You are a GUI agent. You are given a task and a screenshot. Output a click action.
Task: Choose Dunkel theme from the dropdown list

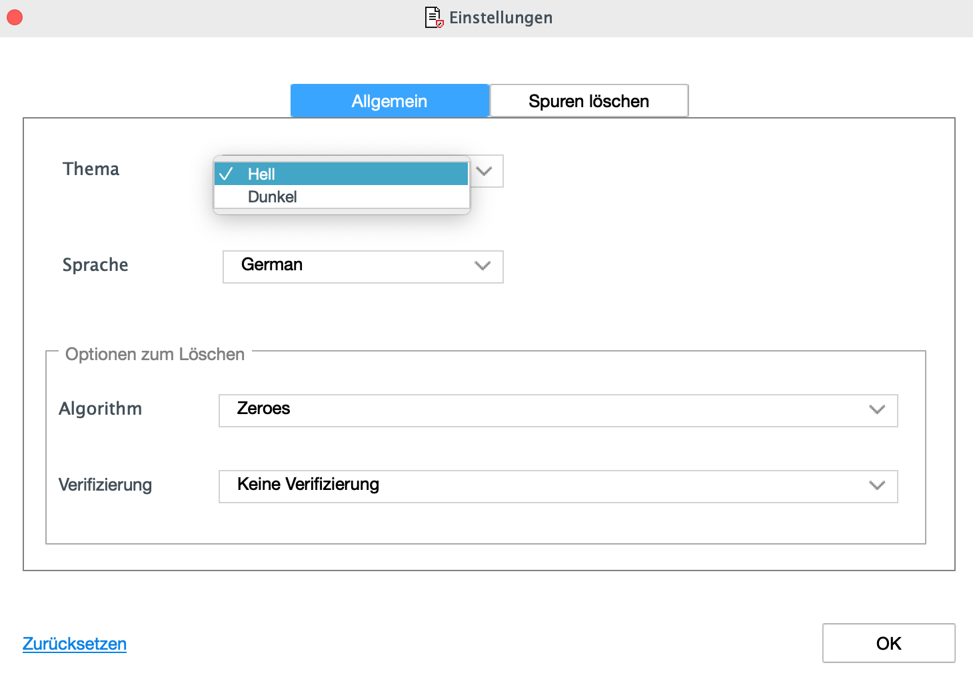pos(341,196)
